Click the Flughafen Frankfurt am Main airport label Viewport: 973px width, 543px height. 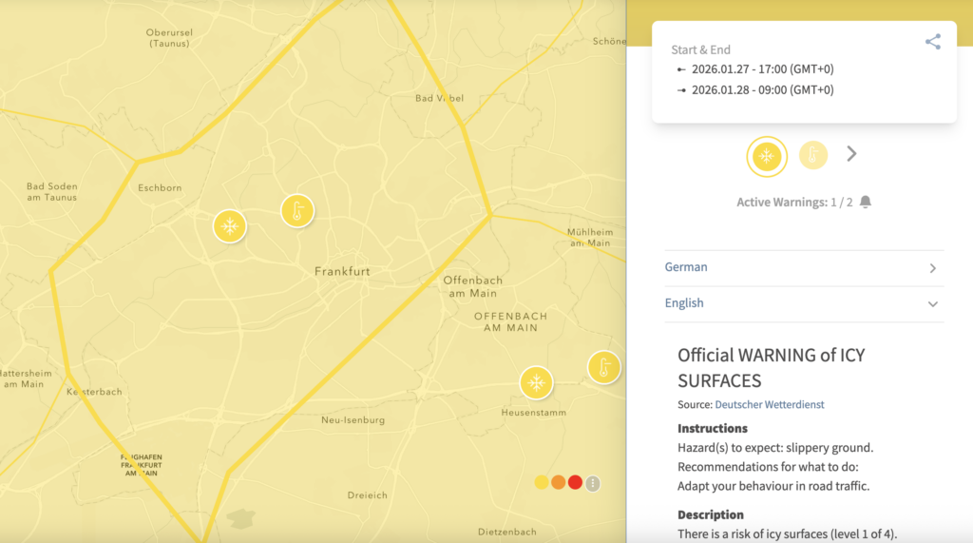(140, 465)
